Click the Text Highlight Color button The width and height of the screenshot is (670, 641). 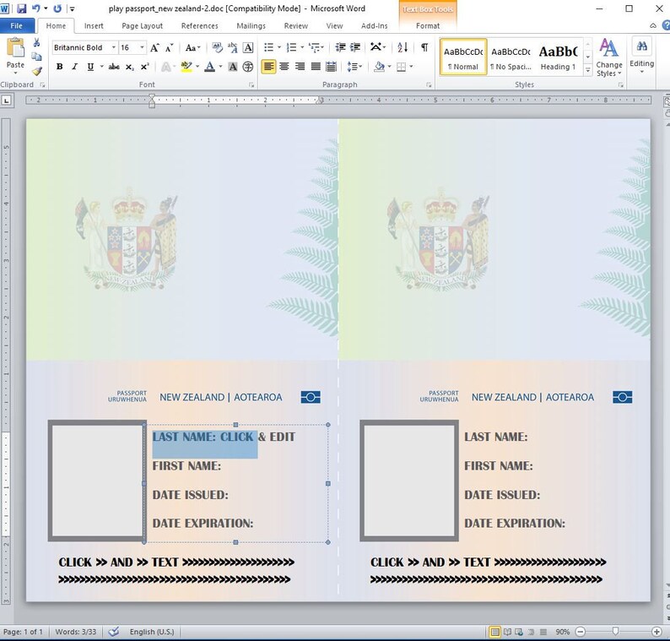coord(186,67)
